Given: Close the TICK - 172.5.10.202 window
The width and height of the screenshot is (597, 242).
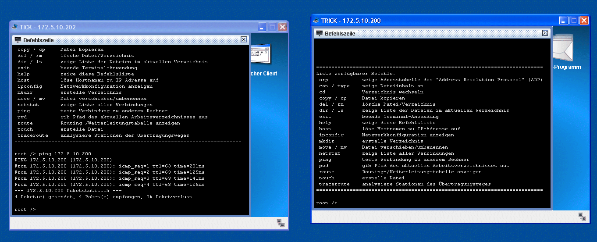Looking at the screenshot, I should (282, 27).
